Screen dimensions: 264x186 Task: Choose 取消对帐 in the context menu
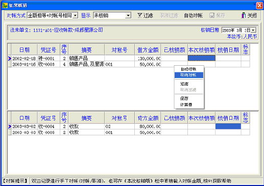(x=189, y=75)
